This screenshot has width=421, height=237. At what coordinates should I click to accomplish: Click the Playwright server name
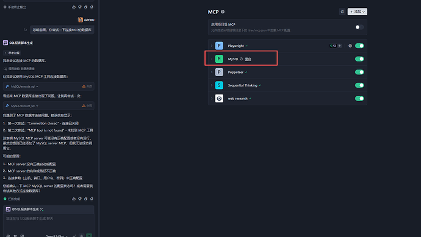236,46
